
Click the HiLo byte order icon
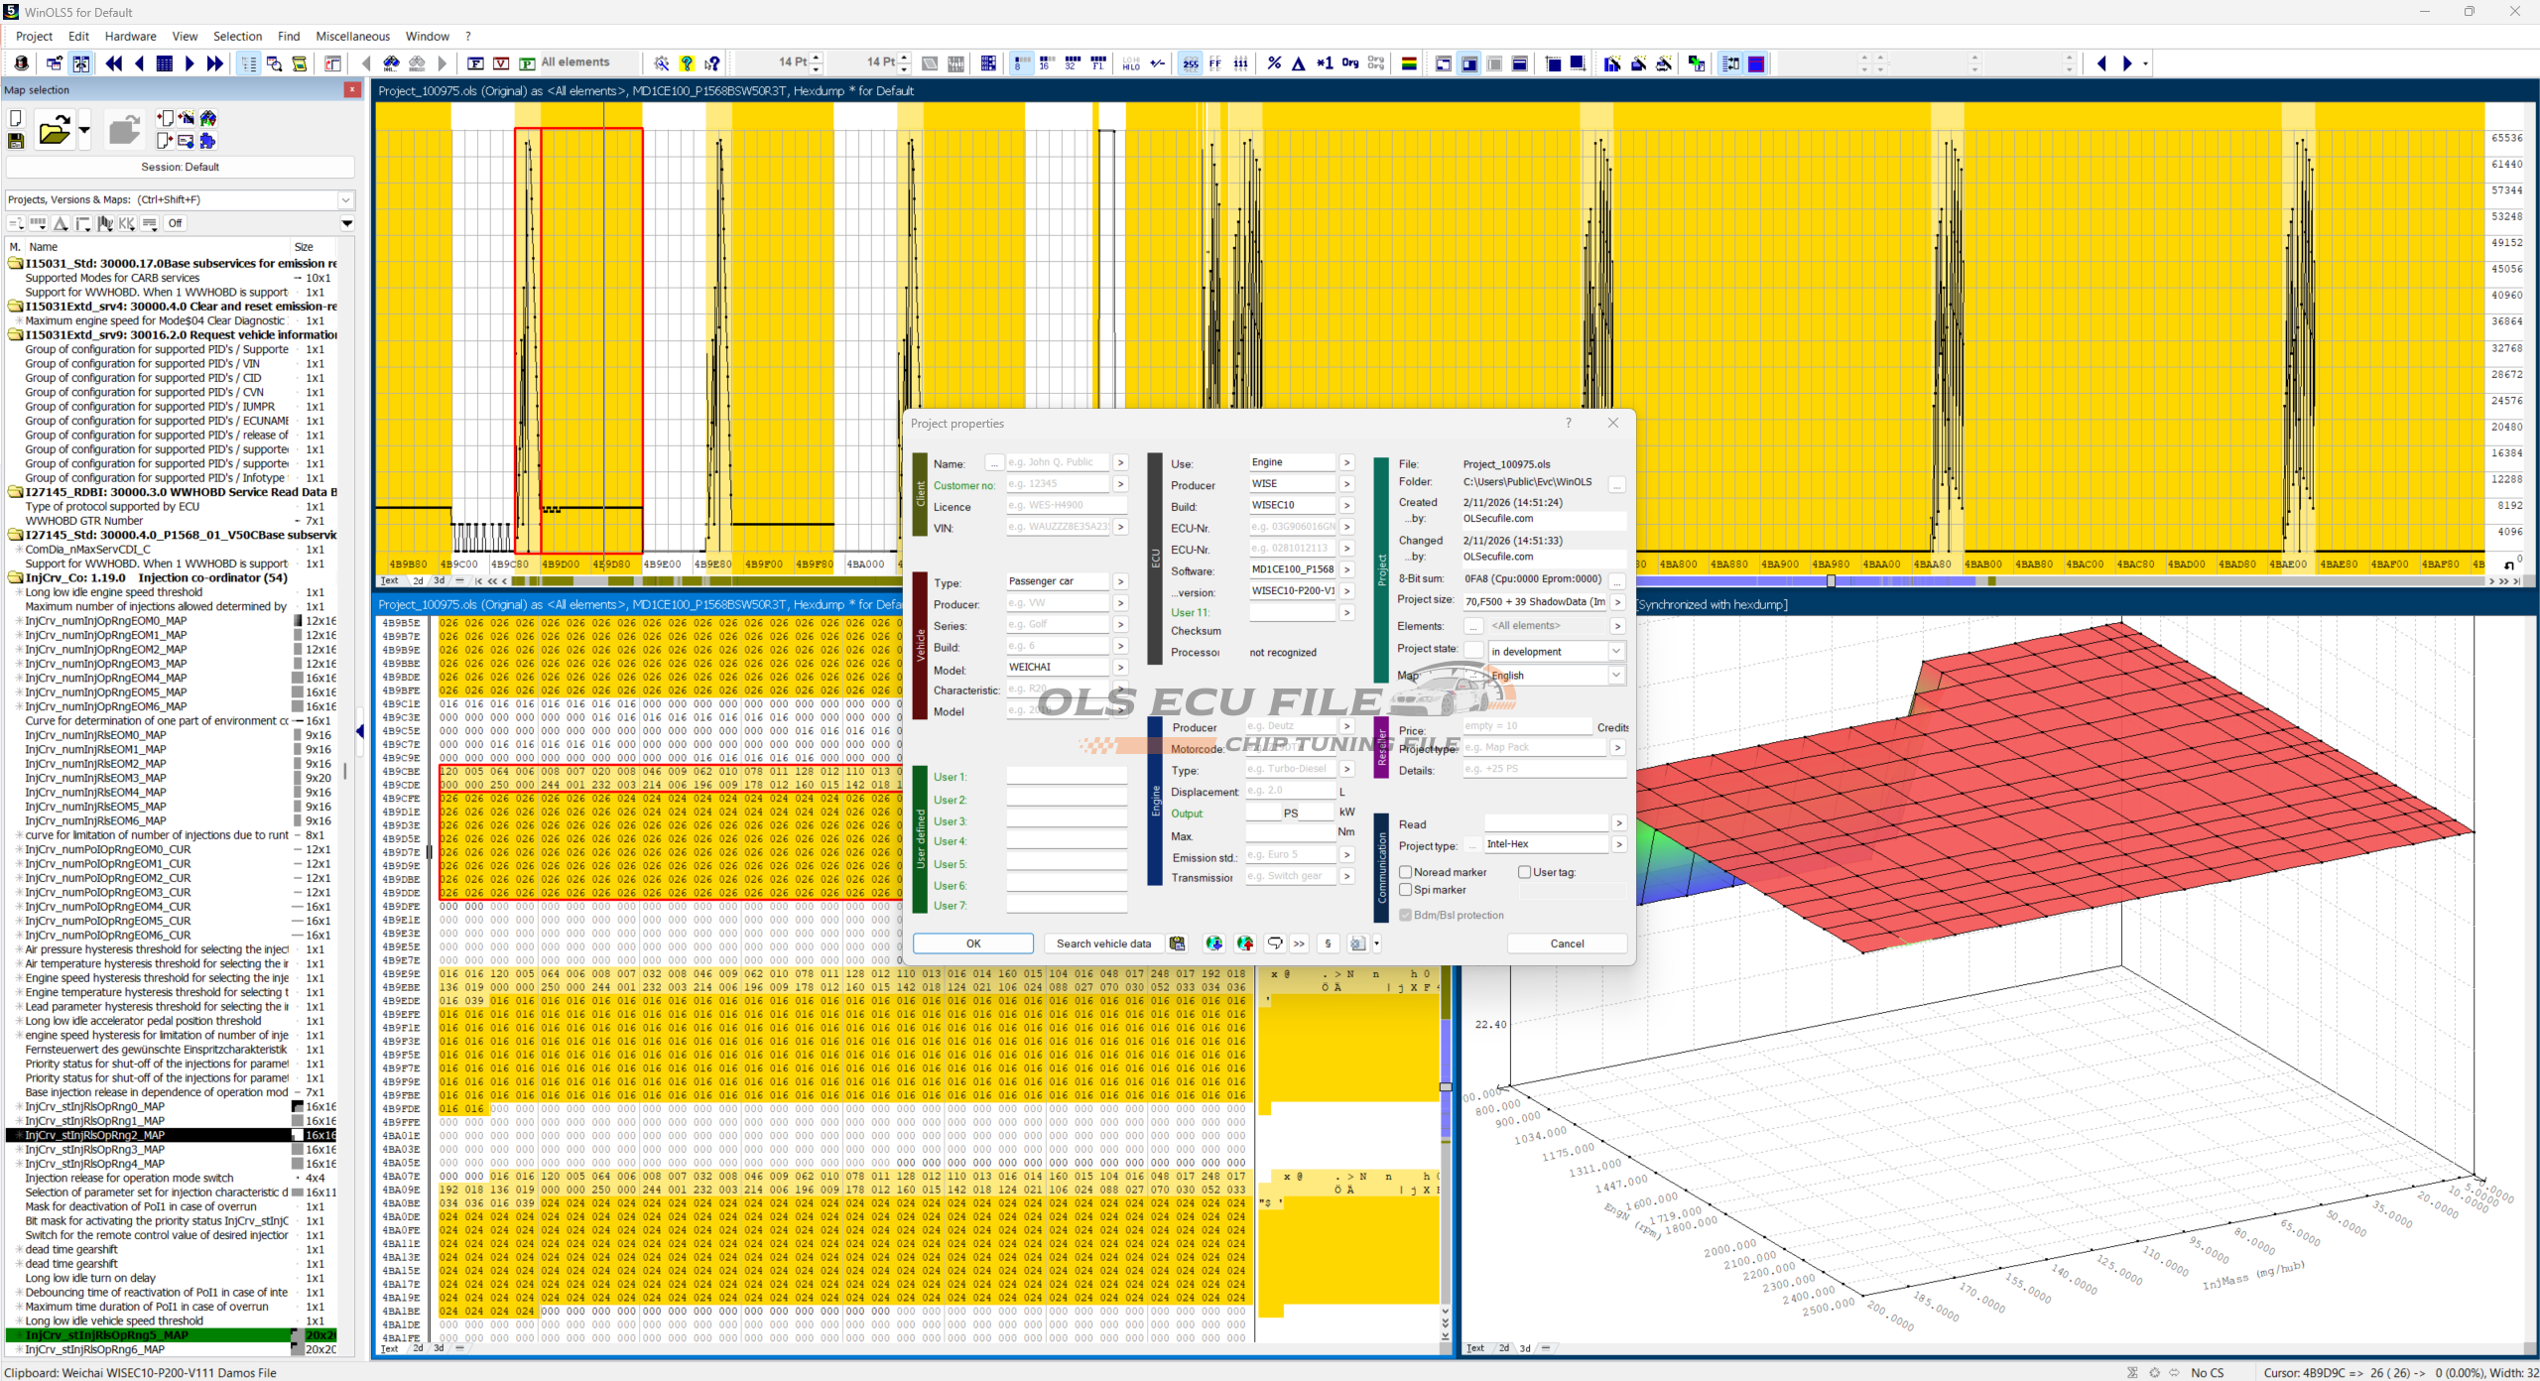click(1131, 63)
